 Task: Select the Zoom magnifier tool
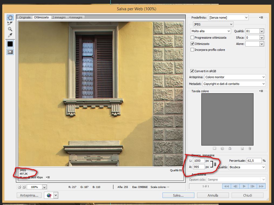click(x=10, y=29)
